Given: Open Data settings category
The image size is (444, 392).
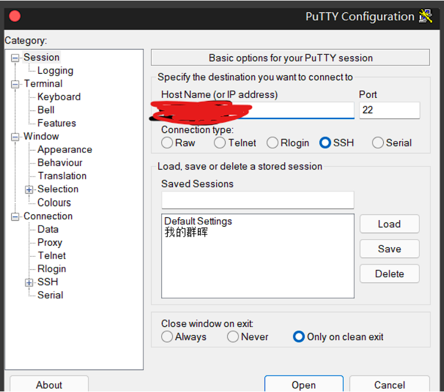Looking at the screenshot, I should tap(48, 229).
